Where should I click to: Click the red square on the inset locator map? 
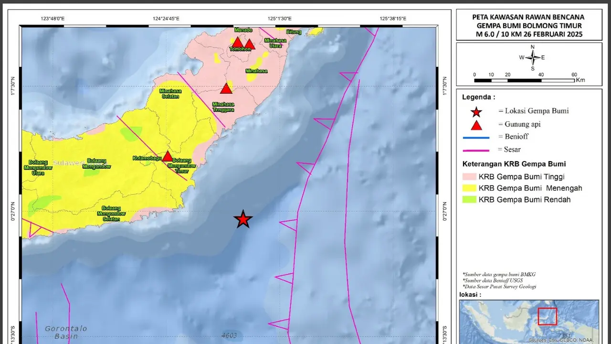547,316
